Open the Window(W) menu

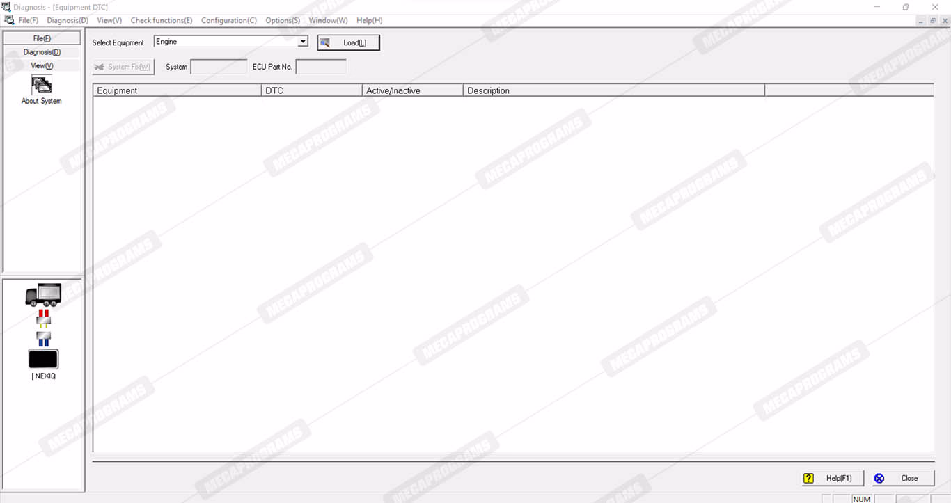tap(328, 21)
